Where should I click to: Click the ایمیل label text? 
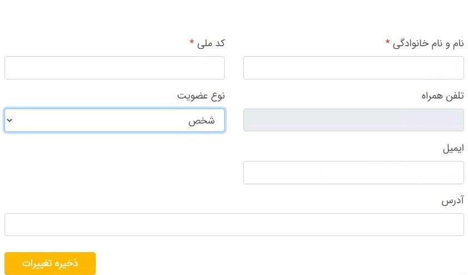point(454,149)
